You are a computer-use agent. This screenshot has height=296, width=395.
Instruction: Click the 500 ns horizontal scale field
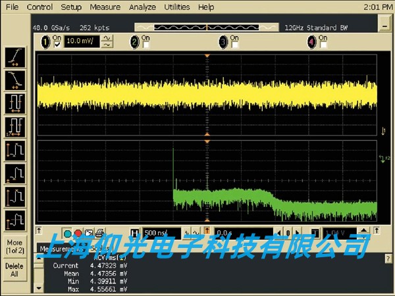point(159,233)
